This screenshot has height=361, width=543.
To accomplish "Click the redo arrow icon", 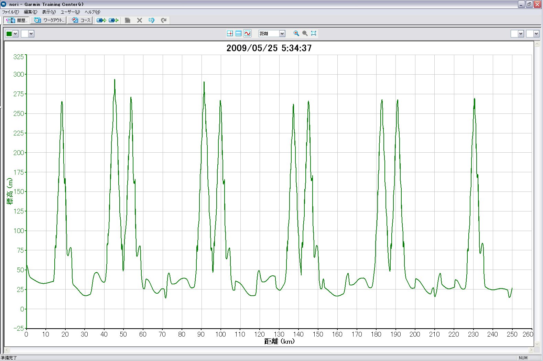I will [164, 20].
